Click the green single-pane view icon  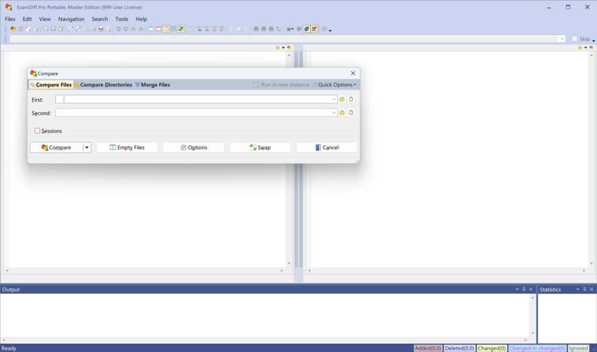[x=151, y=29]
